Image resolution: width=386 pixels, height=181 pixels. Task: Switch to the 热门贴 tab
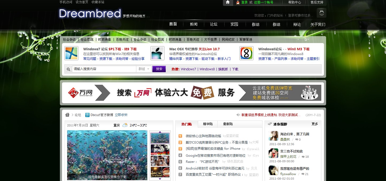[x=187, y=124]
